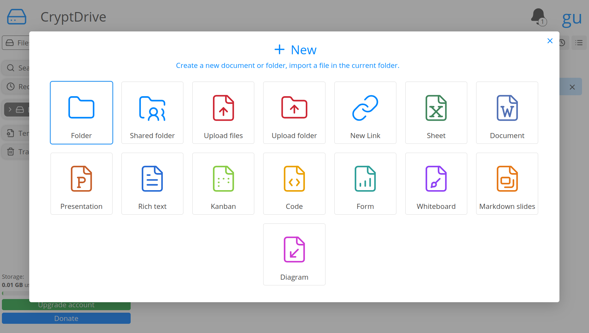Screen dimensions: 589x333
Task: Click the Search field in sidebar
Action: [16, 68]
